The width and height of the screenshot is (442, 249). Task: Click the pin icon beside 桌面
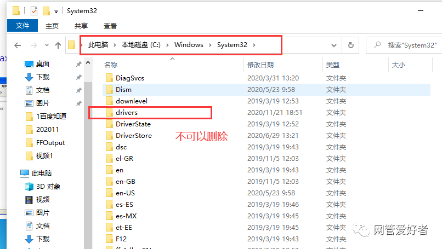click(78, 64)
